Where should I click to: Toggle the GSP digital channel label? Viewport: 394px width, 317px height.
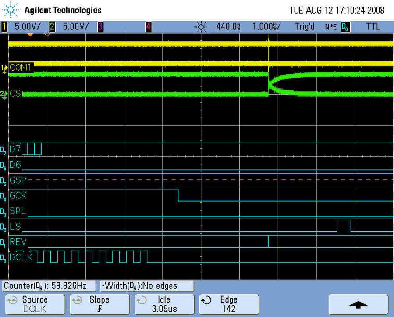coord(18,180)
